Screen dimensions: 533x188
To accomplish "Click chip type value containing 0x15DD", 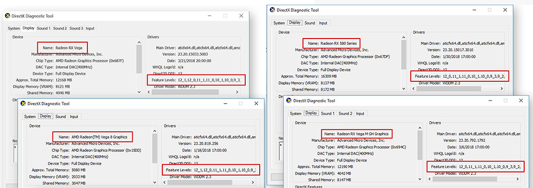I will pyautogui.click(x=106, y=150).
